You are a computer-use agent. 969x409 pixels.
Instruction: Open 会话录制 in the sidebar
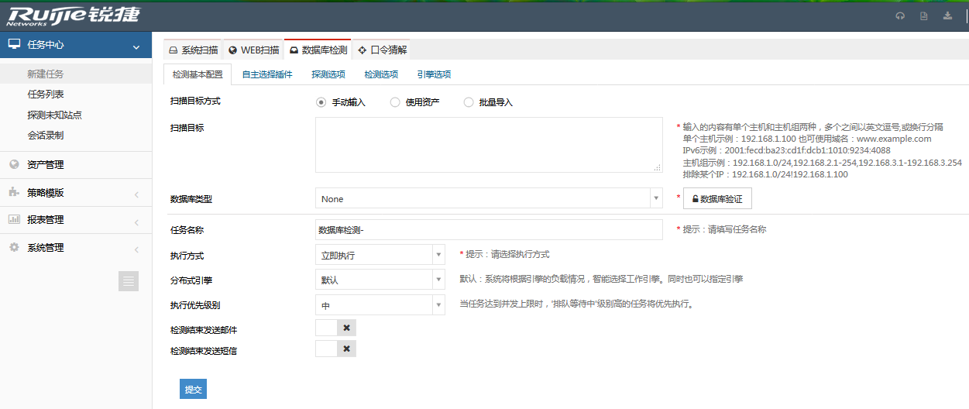click(46, 135)
